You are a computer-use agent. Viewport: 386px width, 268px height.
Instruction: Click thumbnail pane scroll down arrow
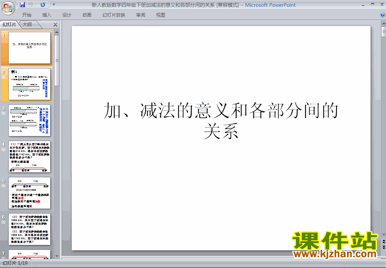(57, 256)
